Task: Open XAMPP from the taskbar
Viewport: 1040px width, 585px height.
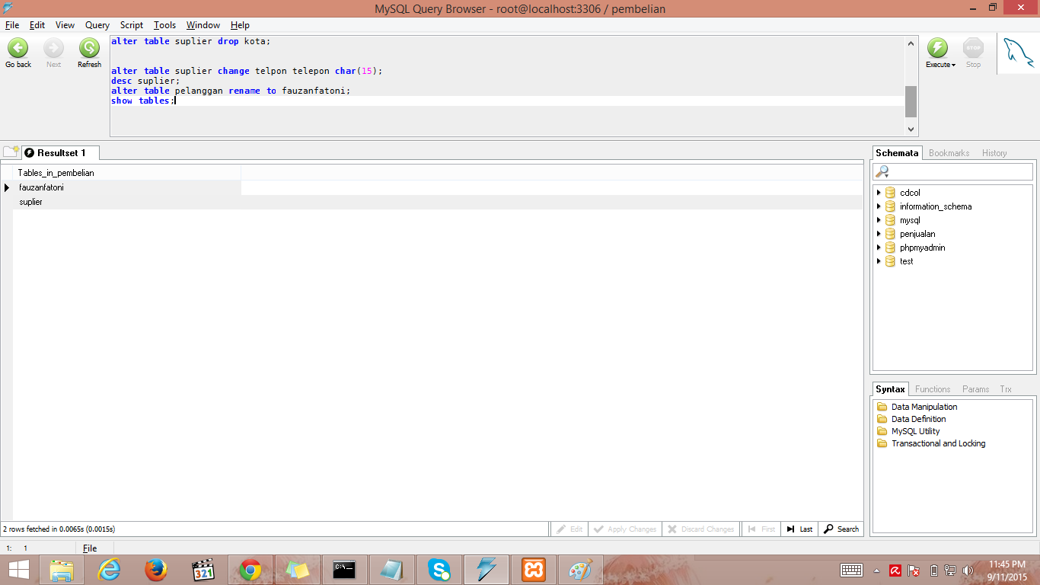Action: 532,569
